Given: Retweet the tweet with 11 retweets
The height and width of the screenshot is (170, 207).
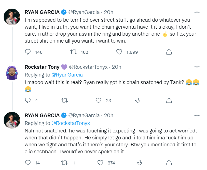Looking at the screenshot, I should (x=64, y=163).
